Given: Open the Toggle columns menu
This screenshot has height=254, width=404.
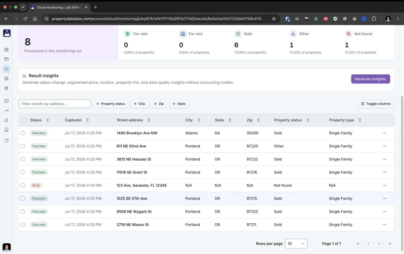Looking at the screenshot, I should (x=376, y=104).
